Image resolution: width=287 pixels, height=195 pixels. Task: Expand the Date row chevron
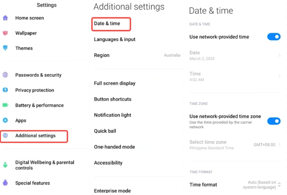click(x=279, y=55)
